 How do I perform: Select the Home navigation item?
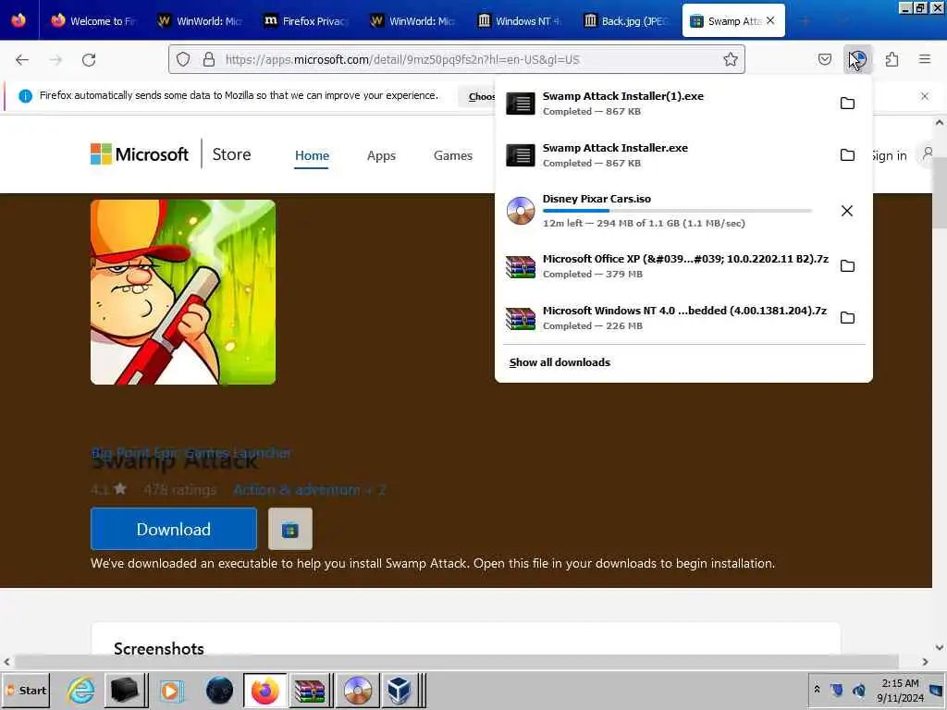click(312, 155)
